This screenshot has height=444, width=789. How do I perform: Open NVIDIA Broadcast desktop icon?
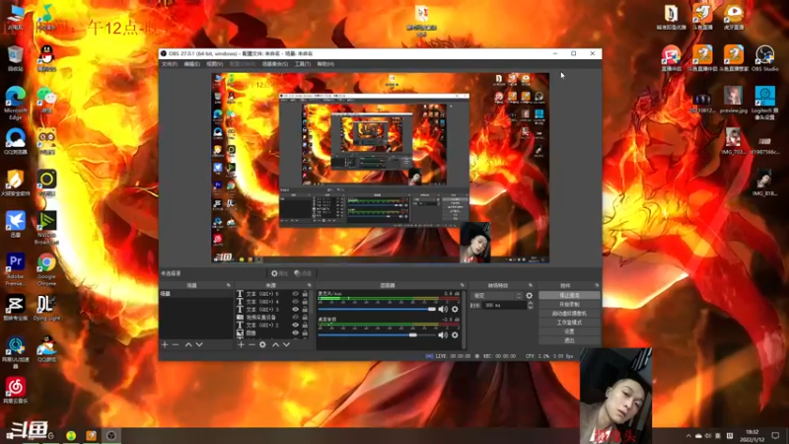(46, 228)
